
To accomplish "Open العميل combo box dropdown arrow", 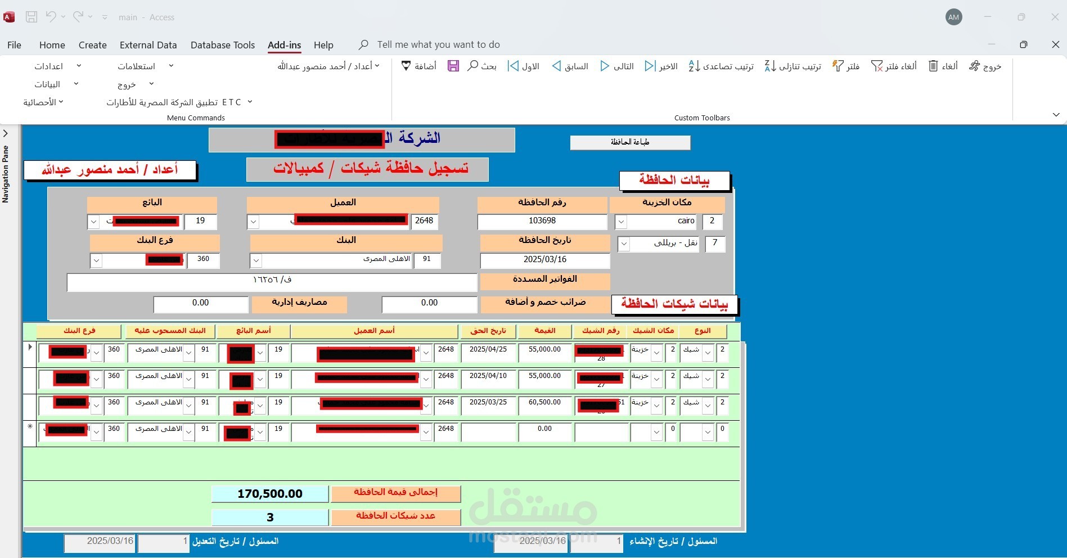I will [253, 222].
